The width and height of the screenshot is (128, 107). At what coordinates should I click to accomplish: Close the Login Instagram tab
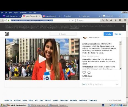coord(60,16)
